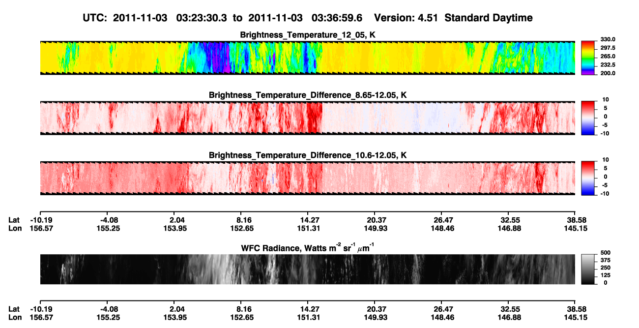
Task: Click the 265.0 colorbar label
Action: pyautogui.click(x=608, y=56)
